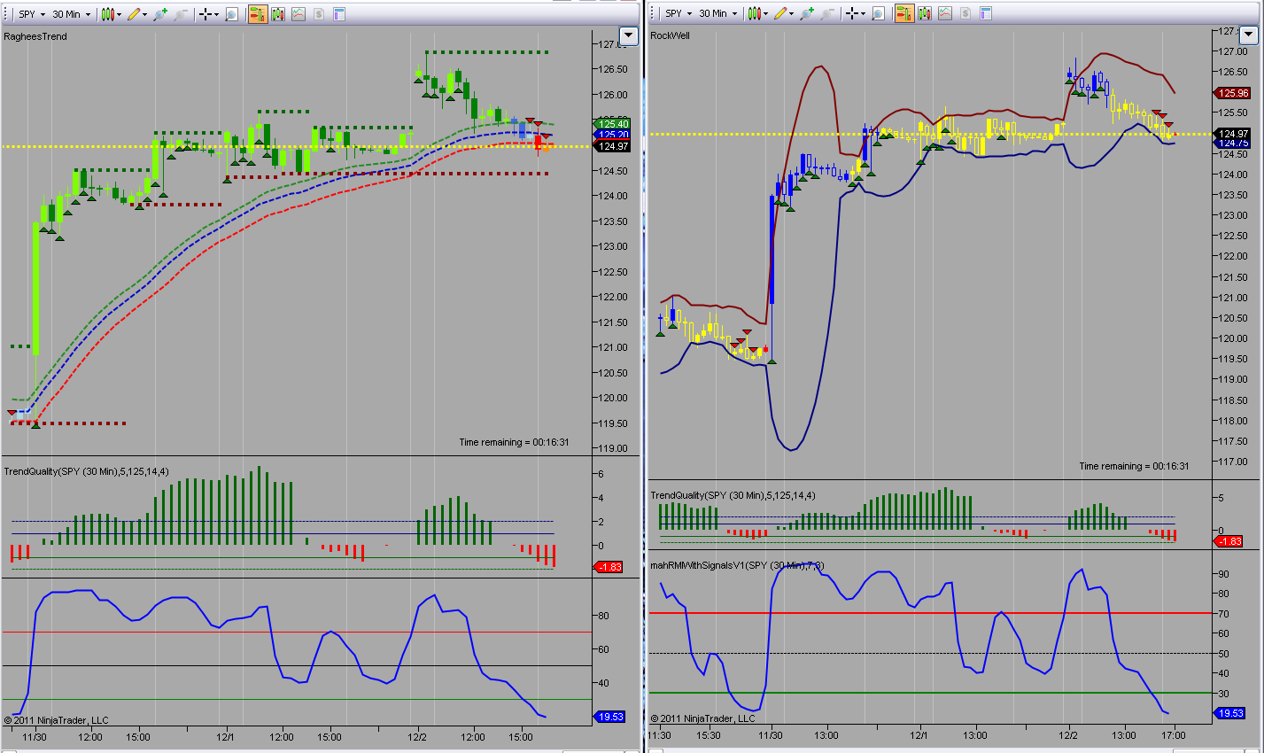Click Zoom Out magnifier in RockWell chart toolbar
This screenshot has height=753, width=1264.
click(827, 13)
